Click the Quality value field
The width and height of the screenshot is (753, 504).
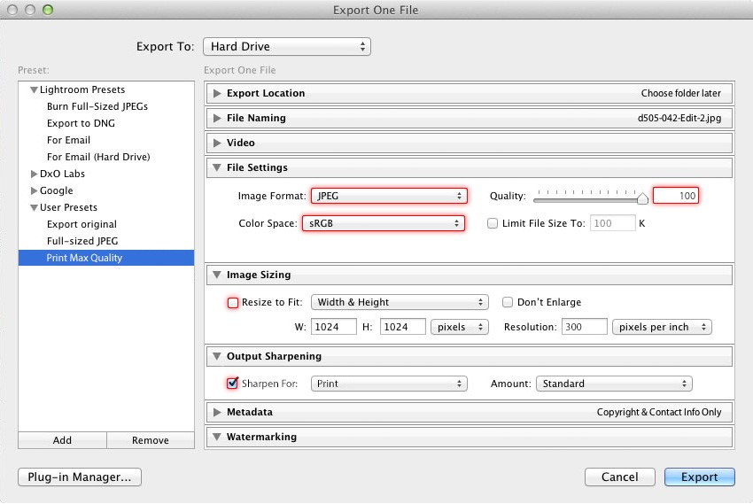pyautogui.click(x=676, y=196)
